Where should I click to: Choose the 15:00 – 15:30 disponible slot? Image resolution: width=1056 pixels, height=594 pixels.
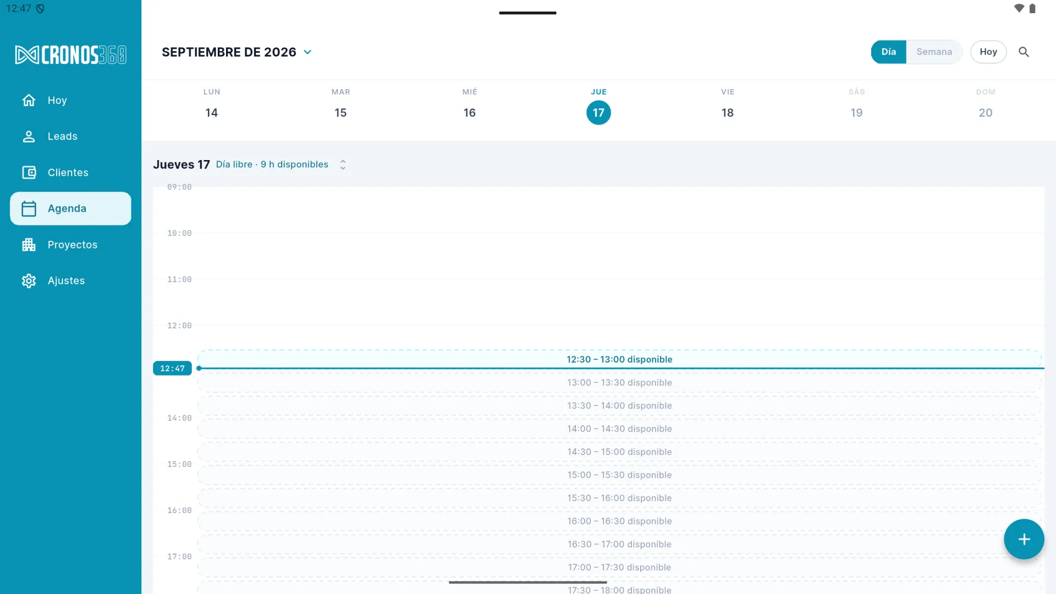click(619, 475)
